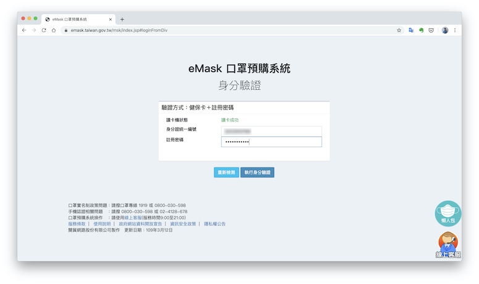Click the address bar URL
Image resolution: width=479 pixels, height=284 pixels.
[x=119, y=30]
